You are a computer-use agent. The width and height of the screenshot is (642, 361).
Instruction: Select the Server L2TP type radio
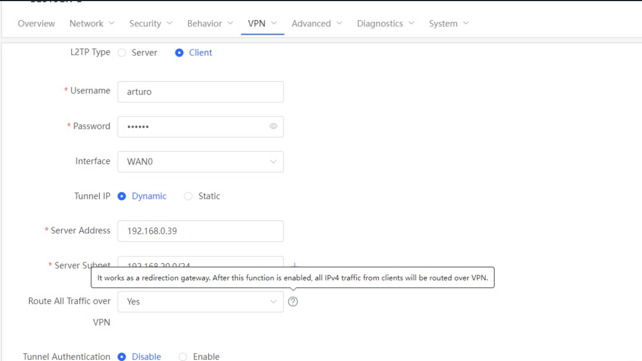[122, 53]
